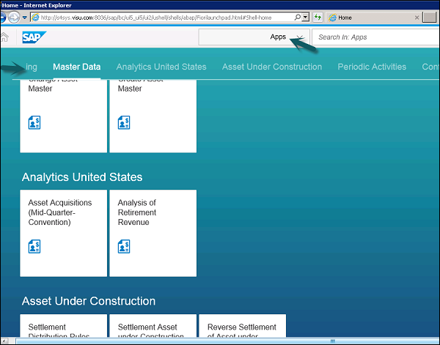440x345 pixels.
Task: Click icon on Asset Acquisitions tile
Action: pyautogui.click(x=34, y=246)
